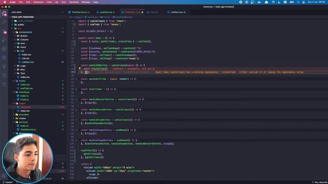Open the File menu
This screenshot has width=328, height=184.
tap(20, 2)
